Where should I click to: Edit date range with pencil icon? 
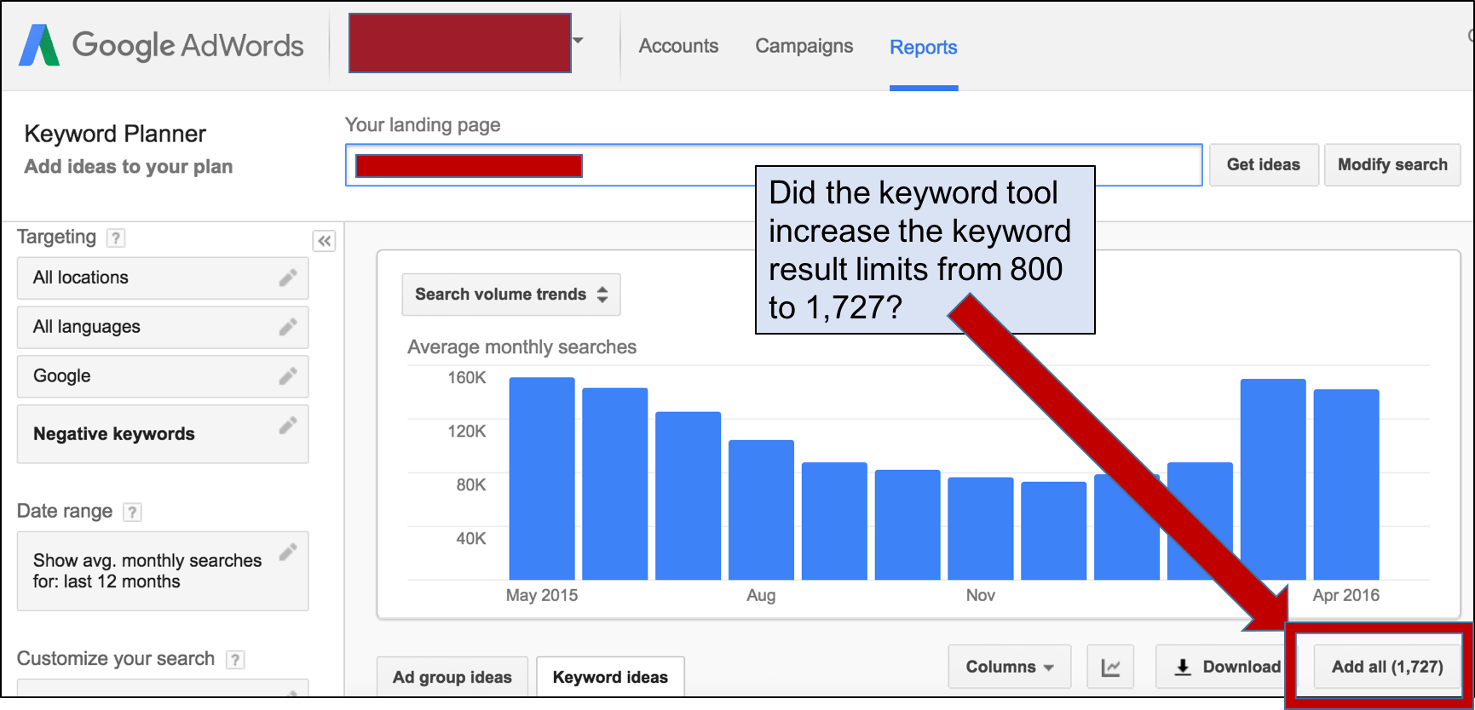pos(288,552)
